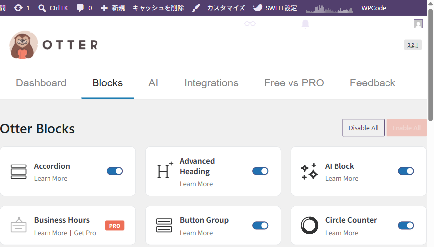Open the site stats graph
Image resolution: width=434 pixels, height=247 pixels.
pos(330,9)
